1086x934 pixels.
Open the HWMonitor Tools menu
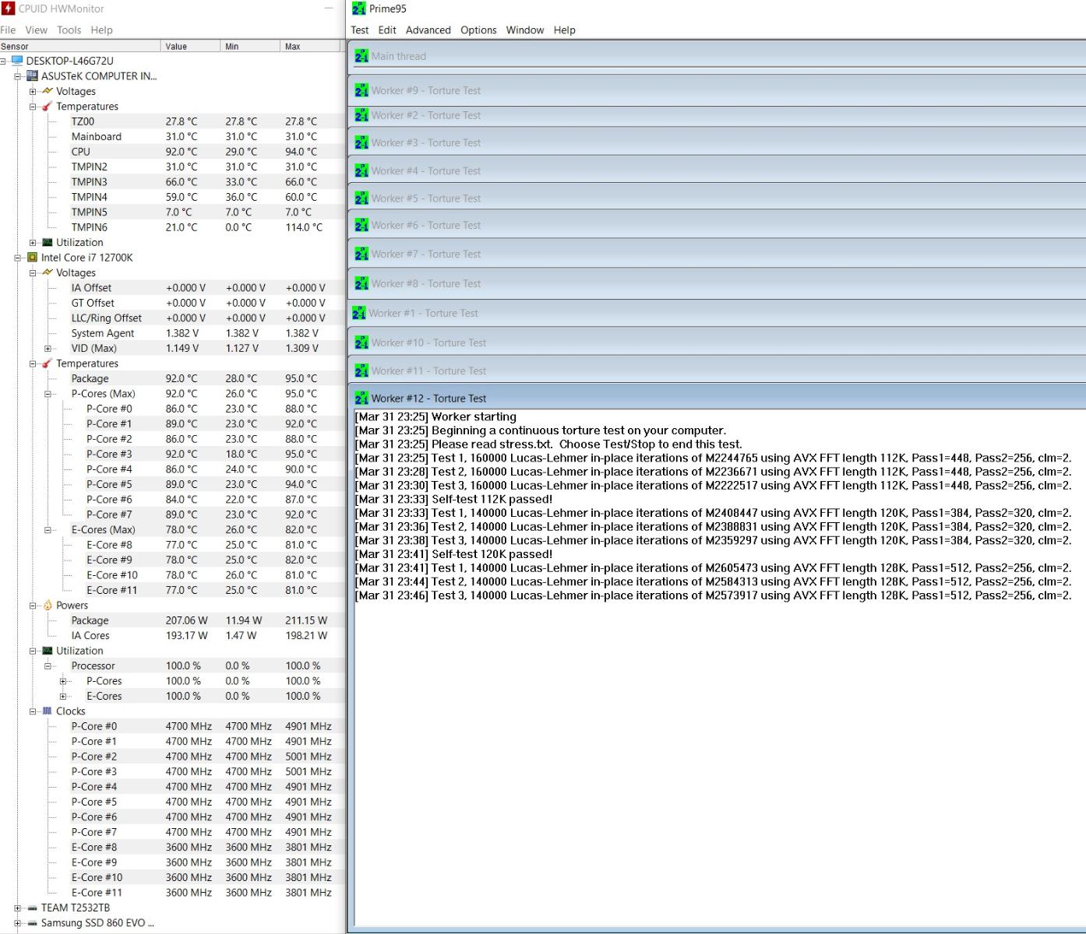(69, 30)
